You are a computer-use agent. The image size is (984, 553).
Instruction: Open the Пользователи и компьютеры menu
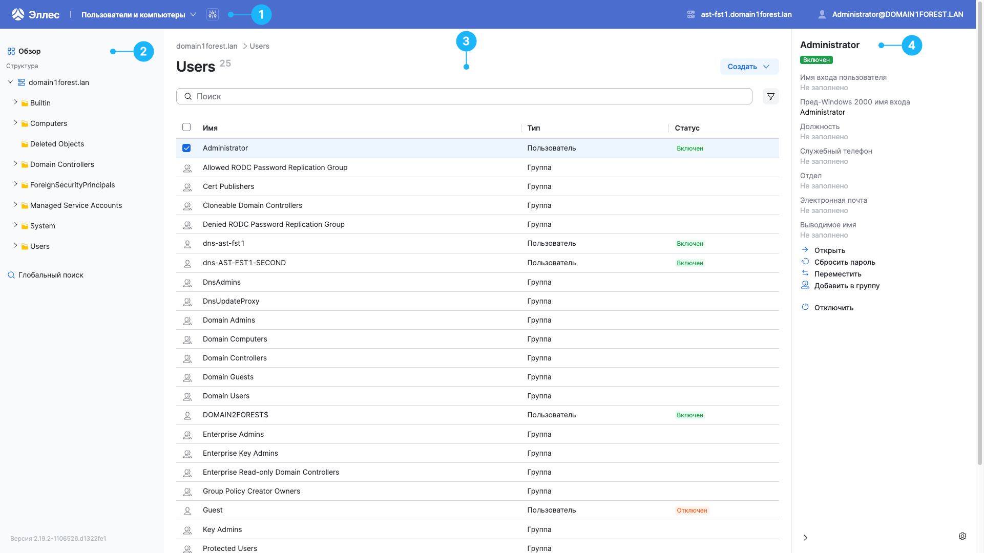point(136,14)
